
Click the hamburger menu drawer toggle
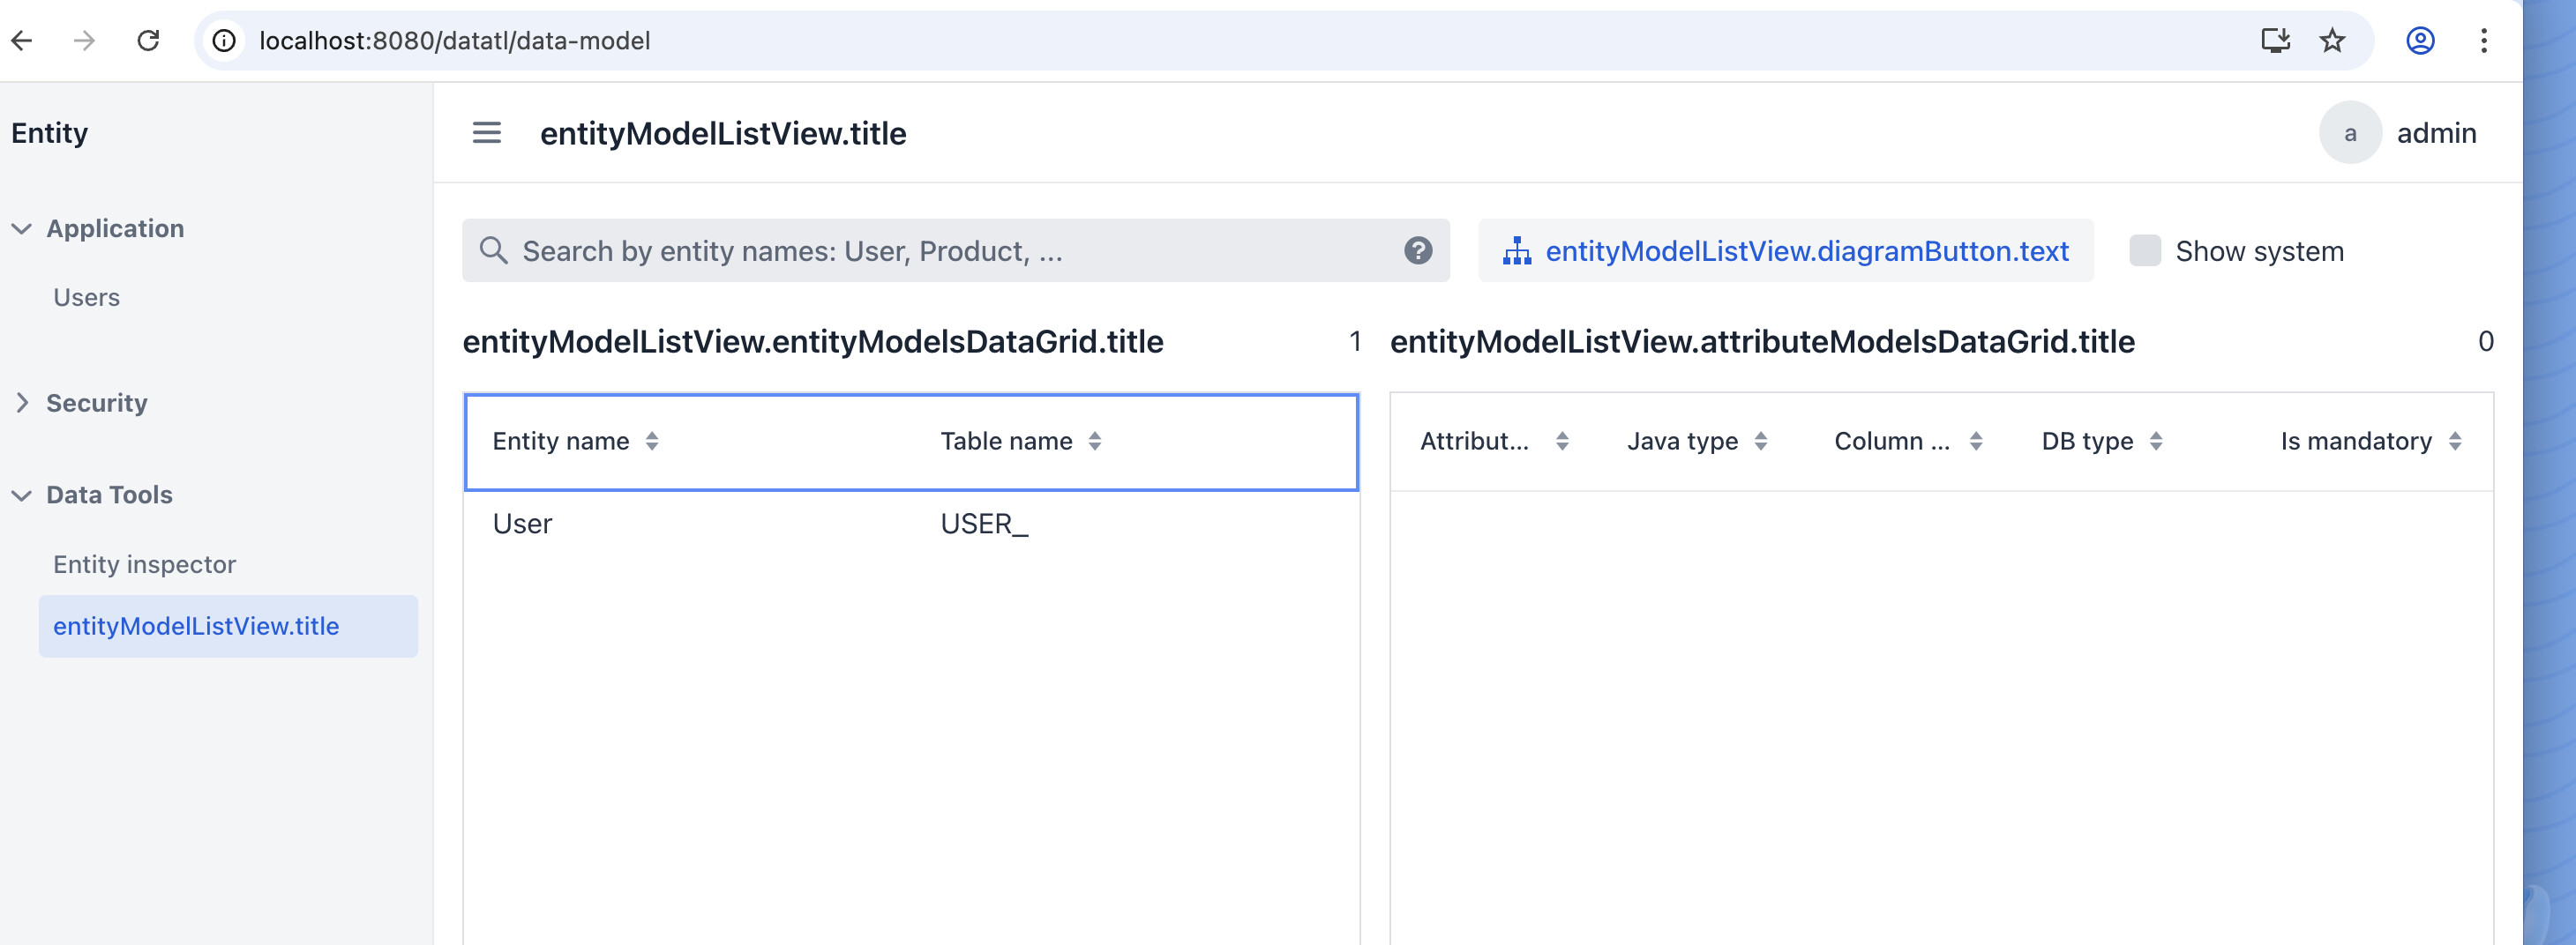click(x=486, y=133)
